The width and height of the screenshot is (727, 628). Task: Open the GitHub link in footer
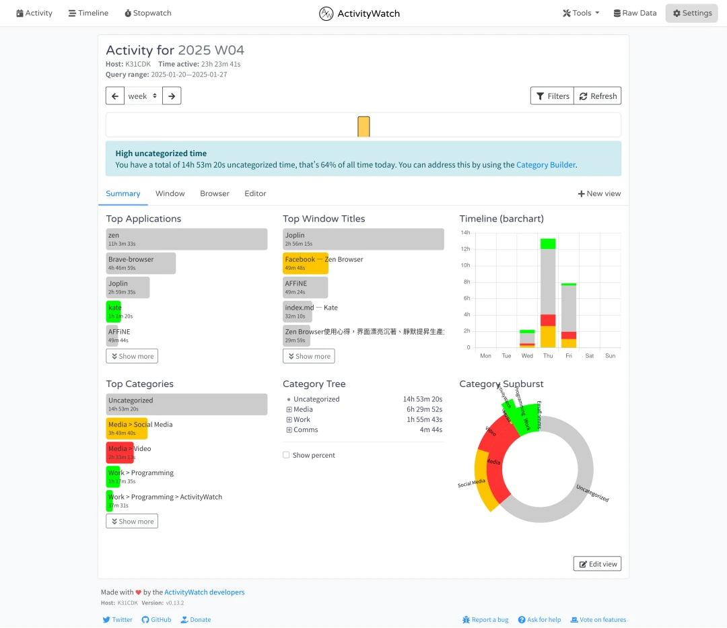[156, 619]
